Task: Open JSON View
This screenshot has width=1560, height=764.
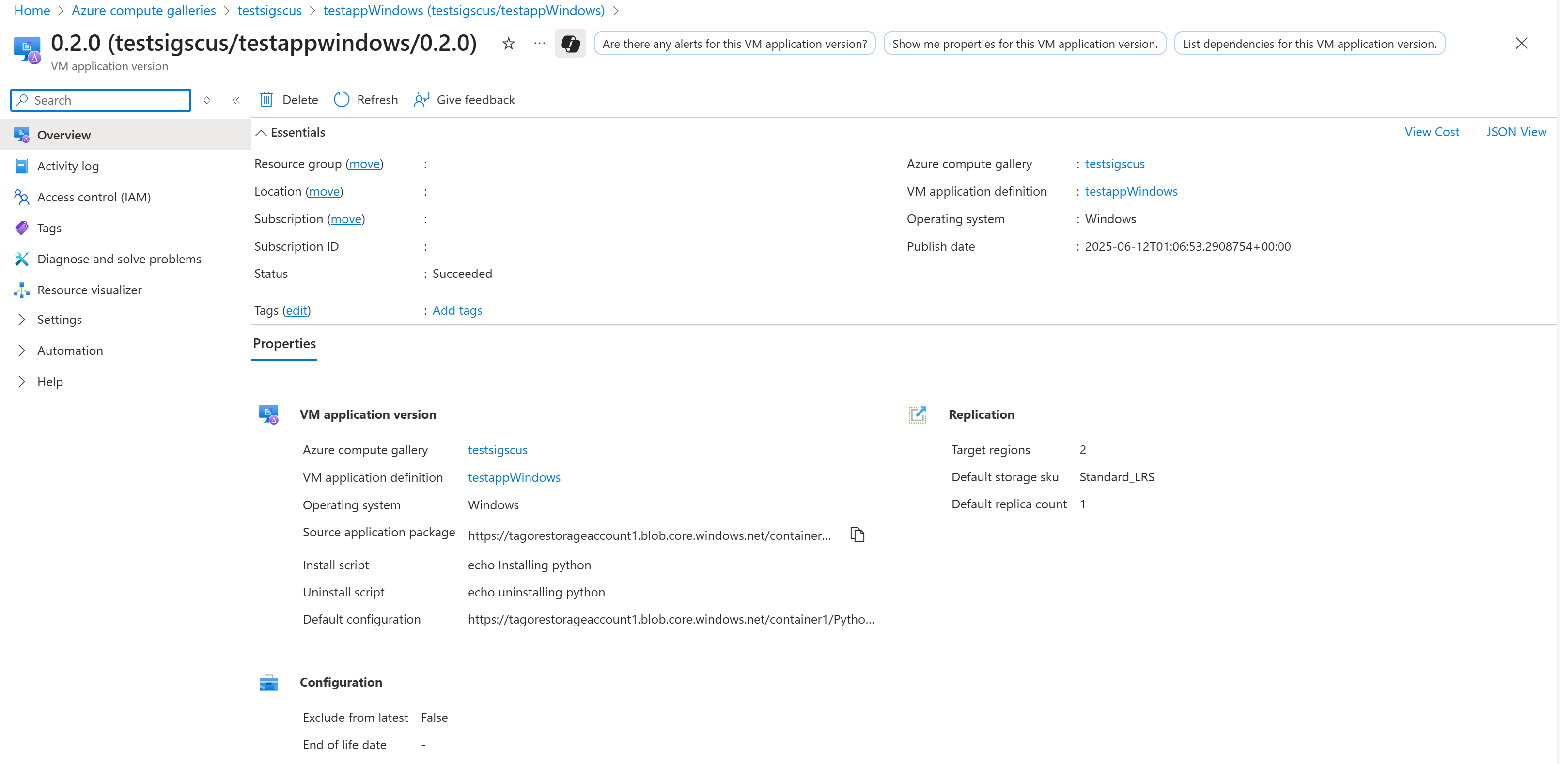Action: [x=1516, y=131]
